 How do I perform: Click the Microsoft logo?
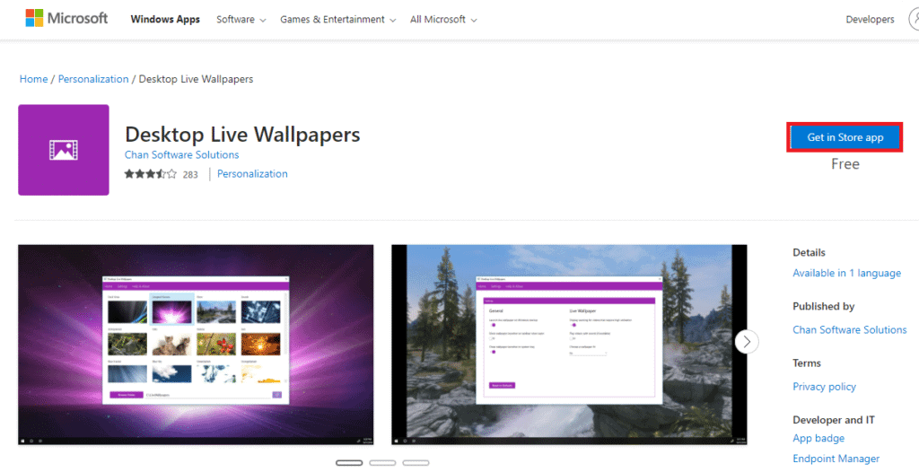point(66,18)
